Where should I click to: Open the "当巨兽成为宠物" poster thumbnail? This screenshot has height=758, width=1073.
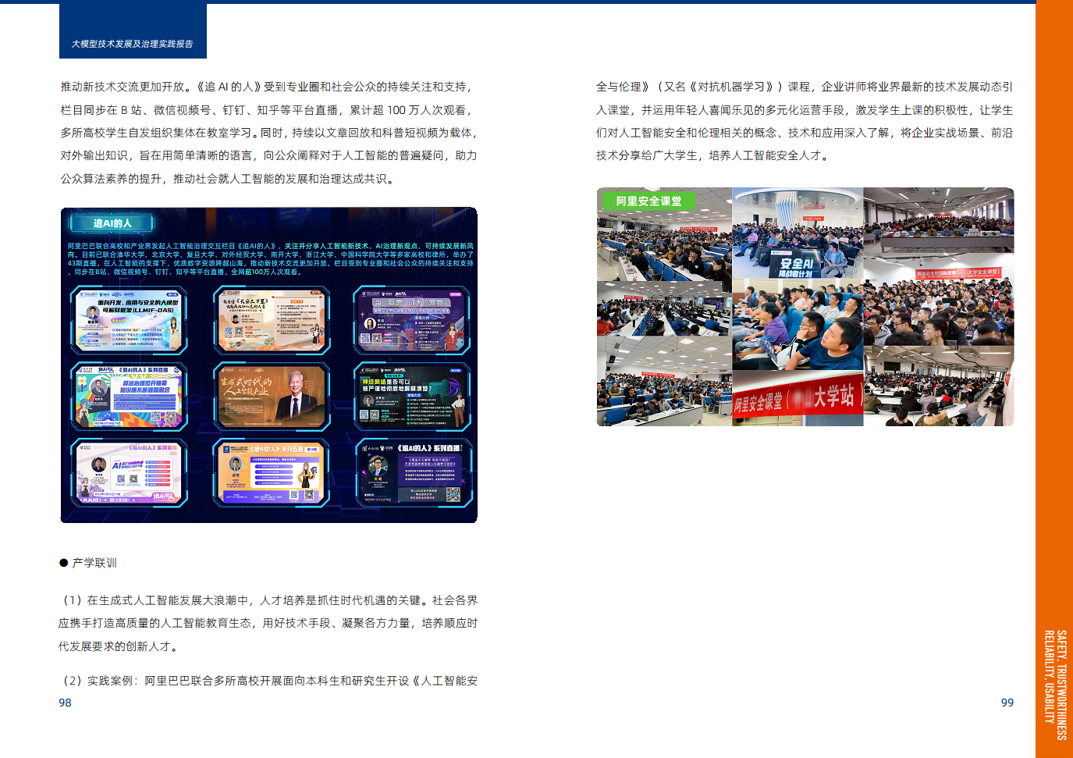411,320
